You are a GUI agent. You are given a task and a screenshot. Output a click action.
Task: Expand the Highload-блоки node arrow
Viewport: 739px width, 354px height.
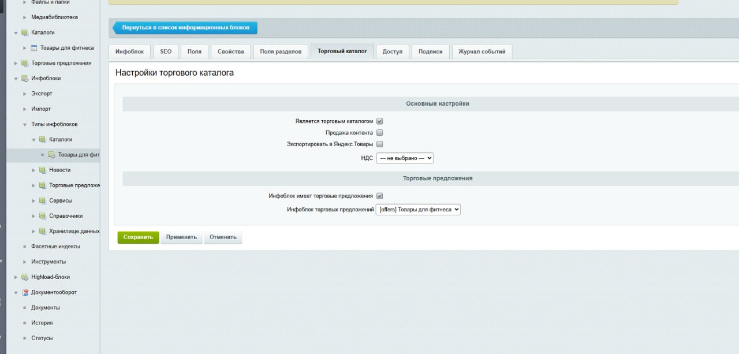tap(16, 277)
